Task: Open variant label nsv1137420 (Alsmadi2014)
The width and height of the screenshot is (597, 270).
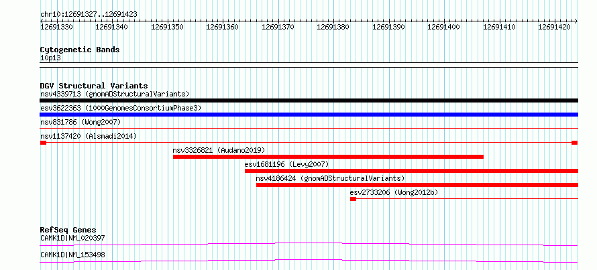Action: [x=89, y=136]
